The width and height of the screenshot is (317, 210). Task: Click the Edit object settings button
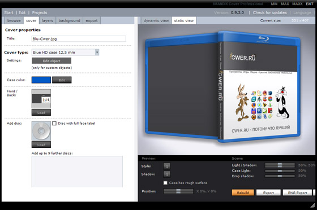[x=52, y=61]
